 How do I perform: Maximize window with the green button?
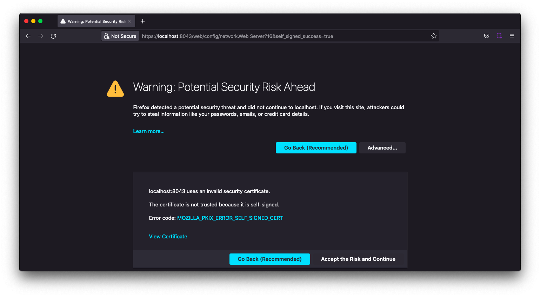(x=40, y=21)
